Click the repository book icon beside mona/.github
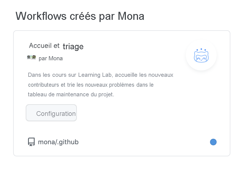This screenshot has width=243, height=169. click(31, 142)
